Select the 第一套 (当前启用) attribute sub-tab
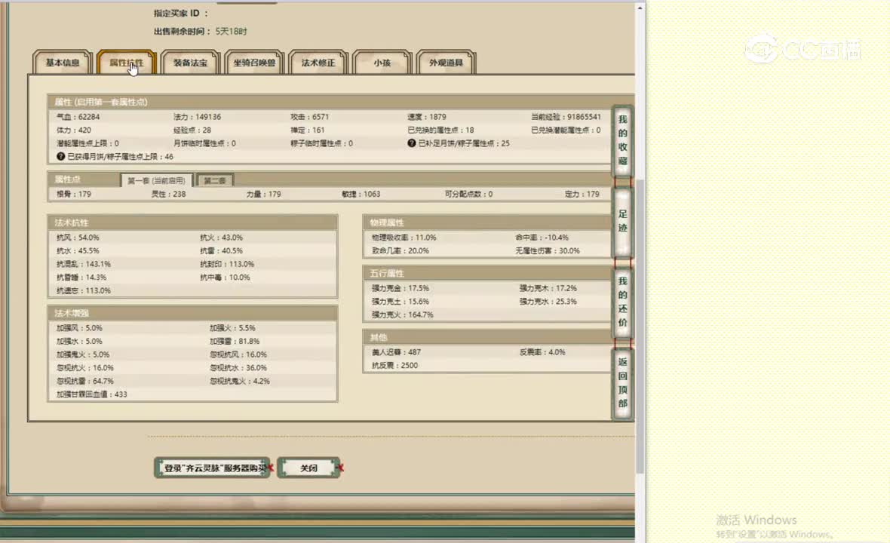The height and width of the screenshot is (543, 890). (x=156, y=180)
